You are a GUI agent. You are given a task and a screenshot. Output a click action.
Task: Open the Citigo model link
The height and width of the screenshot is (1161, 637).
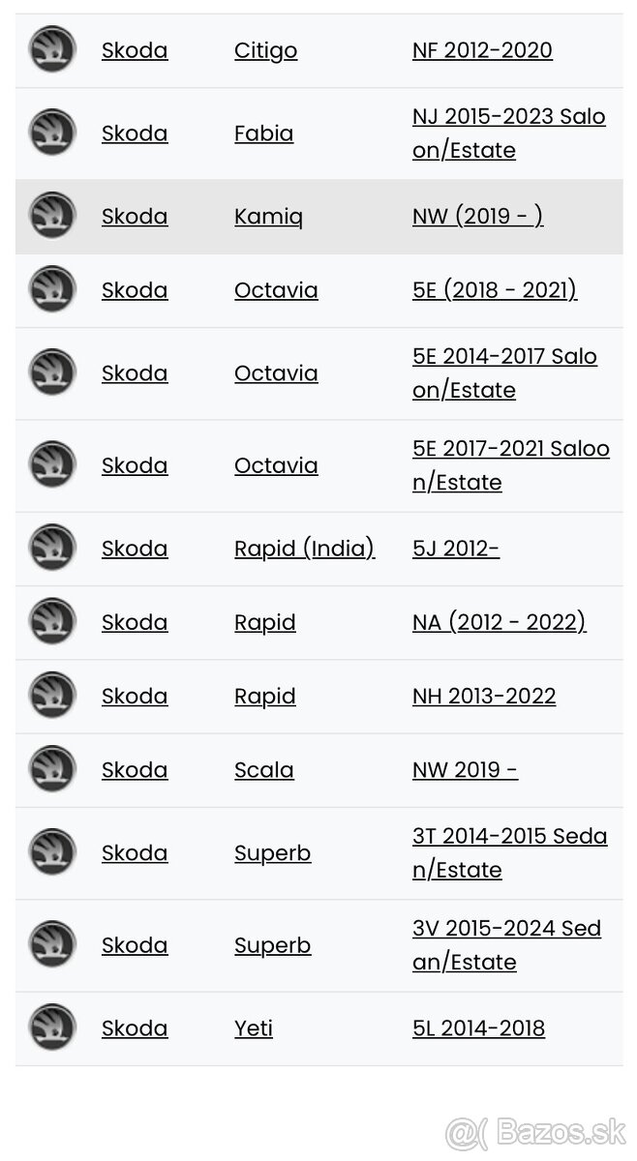click(265, 50)
